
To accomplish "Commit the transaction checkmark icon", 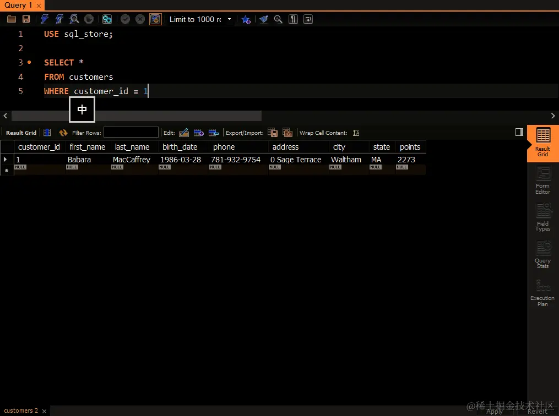I will pos(125,19).
